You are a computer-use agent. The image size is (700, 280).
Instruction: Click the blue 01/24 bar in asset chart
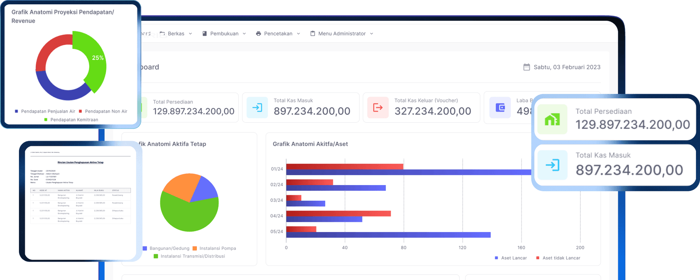click(x=408, y=172)
